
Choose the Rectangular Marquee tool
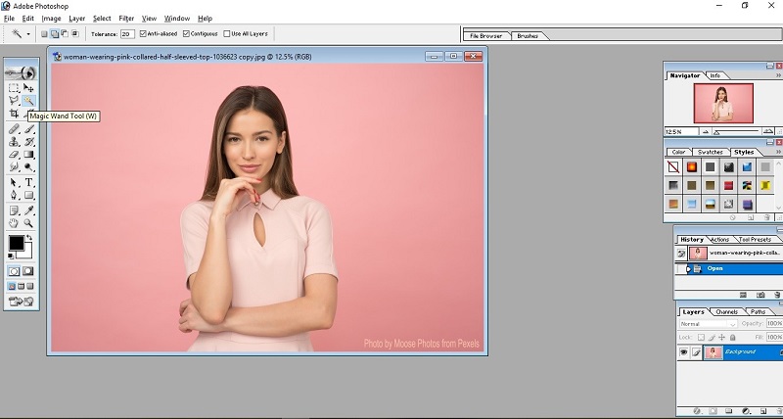(15, 88)
